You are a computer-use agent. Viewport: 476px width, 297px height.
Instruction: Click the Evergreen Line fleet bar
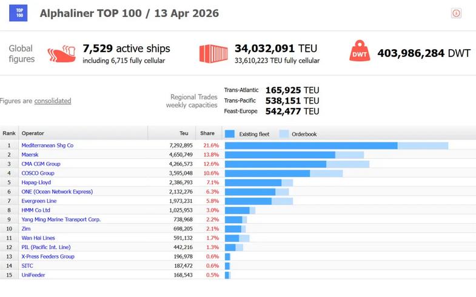(248, 201)
